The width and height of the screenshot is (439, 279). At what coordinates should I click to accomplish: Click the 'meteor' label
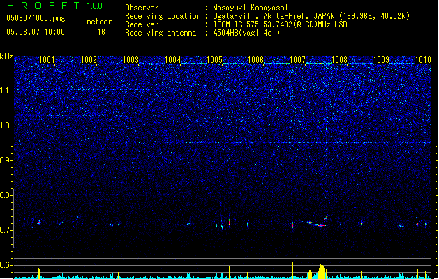click(x=99, y=22)
